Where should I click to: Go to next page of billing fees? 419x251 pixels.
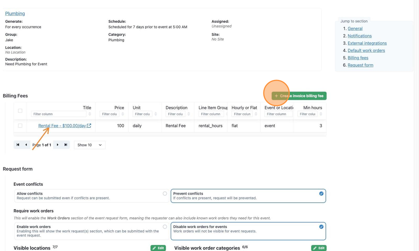[58, 145]
